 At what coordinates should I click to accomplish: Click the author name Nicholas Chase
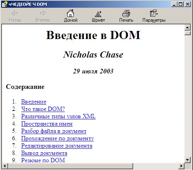tap(93, 54)
